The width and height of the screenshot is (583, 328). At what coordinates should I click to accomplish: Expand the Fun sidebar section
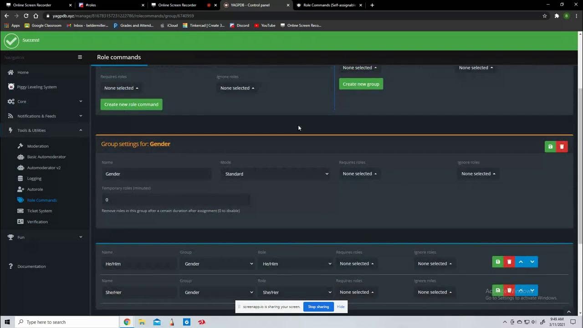(45, 237)
